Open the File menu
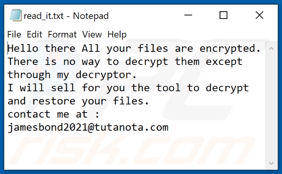This screenshot has width=282, height=174. point(14,35)
